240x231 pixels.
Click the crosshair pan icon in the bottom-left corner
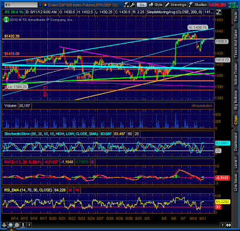(x=4, y=225)
